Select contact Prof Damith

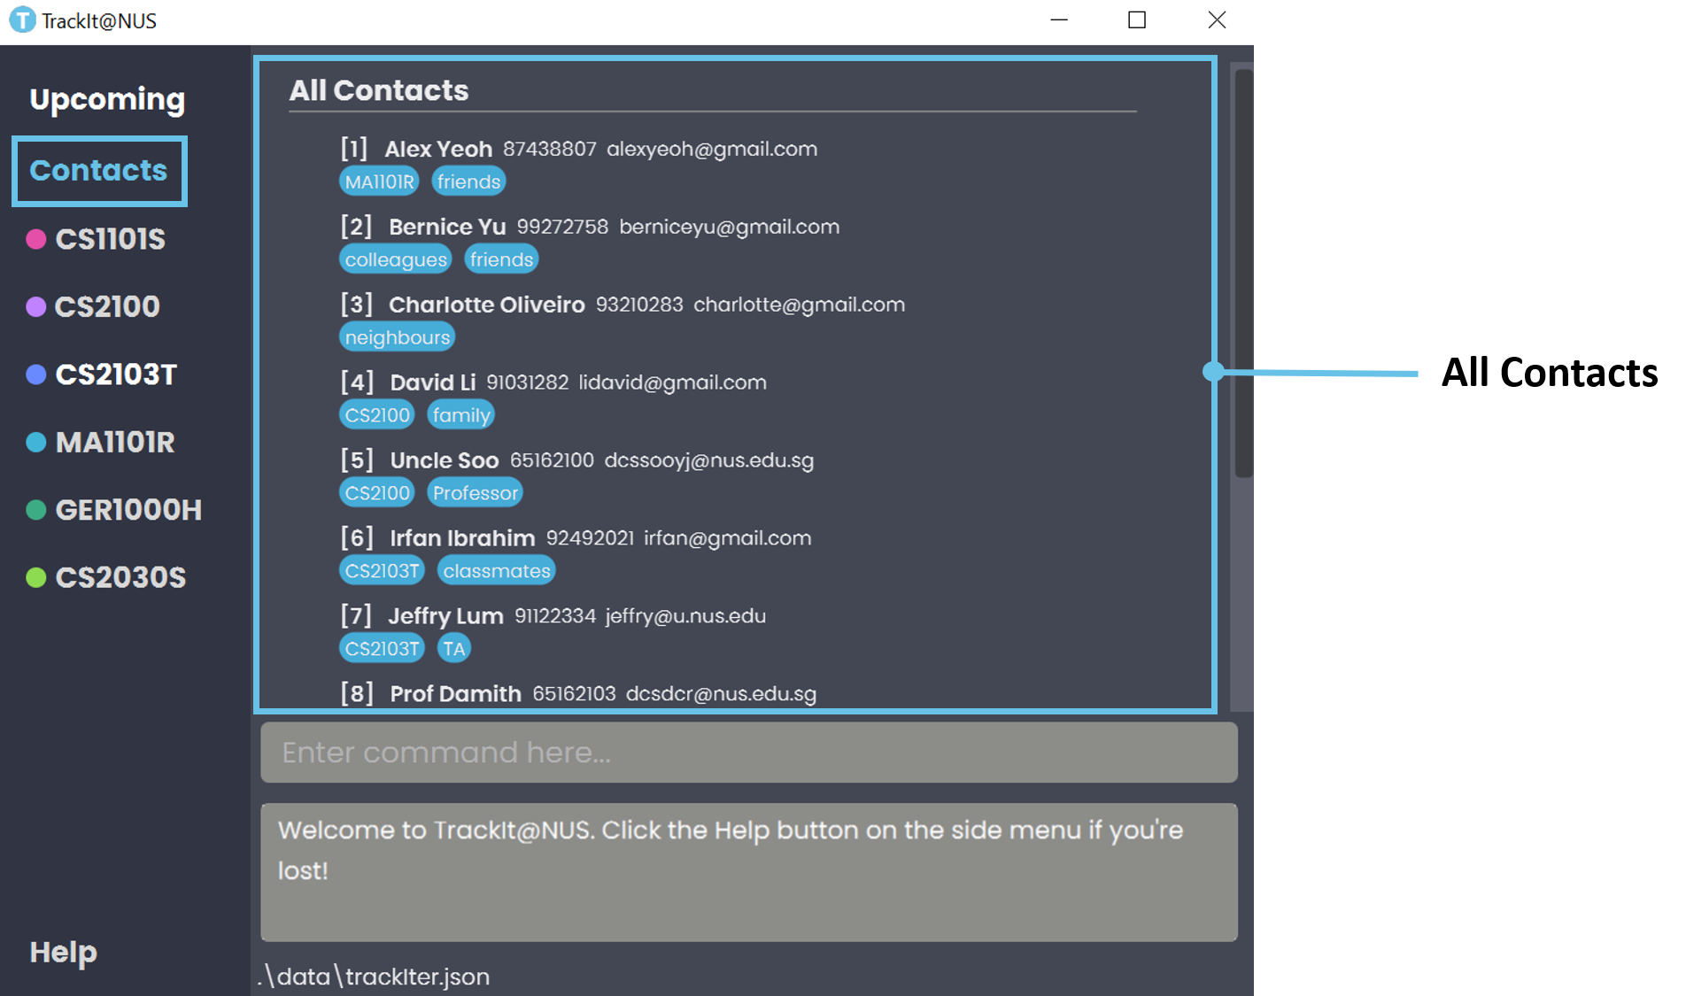(455, 694)
